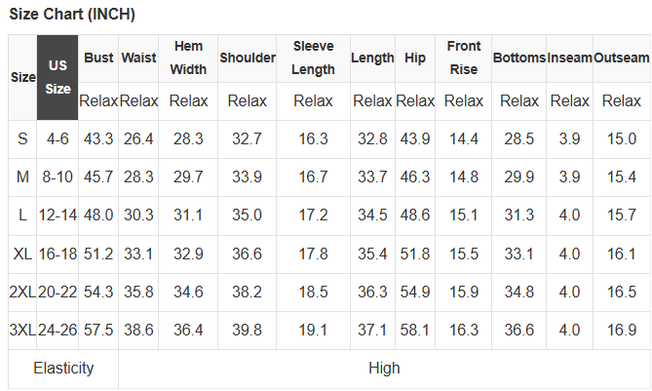This screenshot has height=391, width=652.
Task: Select the Bust column header
Action: [98, 59]
